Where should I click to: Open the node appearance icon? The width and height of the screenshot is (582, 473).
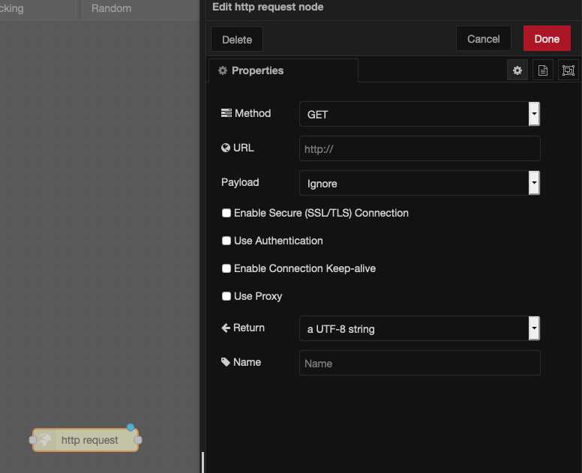pos(568,70)
